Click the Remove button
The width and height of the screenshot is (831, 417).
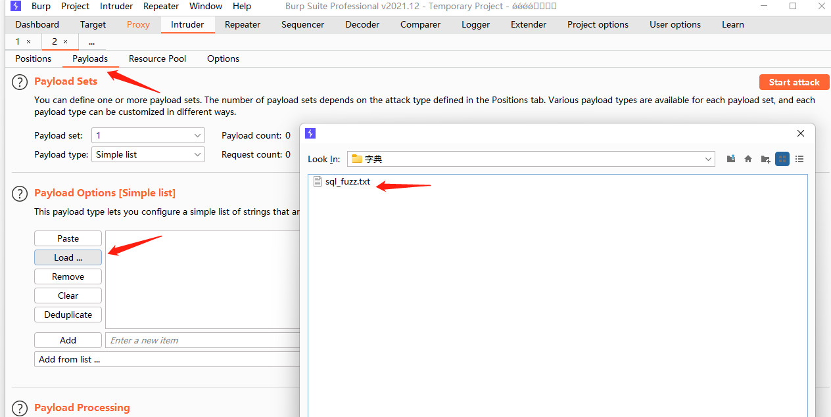coord(68,276)
